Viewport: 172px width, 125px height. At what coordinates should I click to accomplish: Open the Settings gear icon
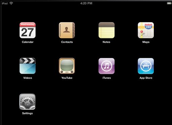(27, 102)
